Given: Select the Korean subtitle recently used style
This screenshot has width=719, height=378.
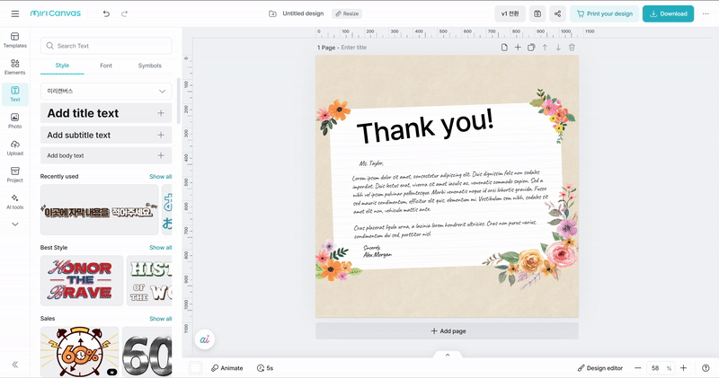Looking at the screenshot, I should coord(100,210).
